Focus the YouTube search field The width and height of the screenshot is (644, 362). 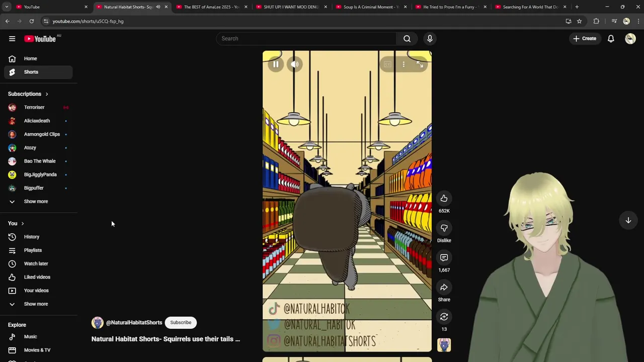307,39
